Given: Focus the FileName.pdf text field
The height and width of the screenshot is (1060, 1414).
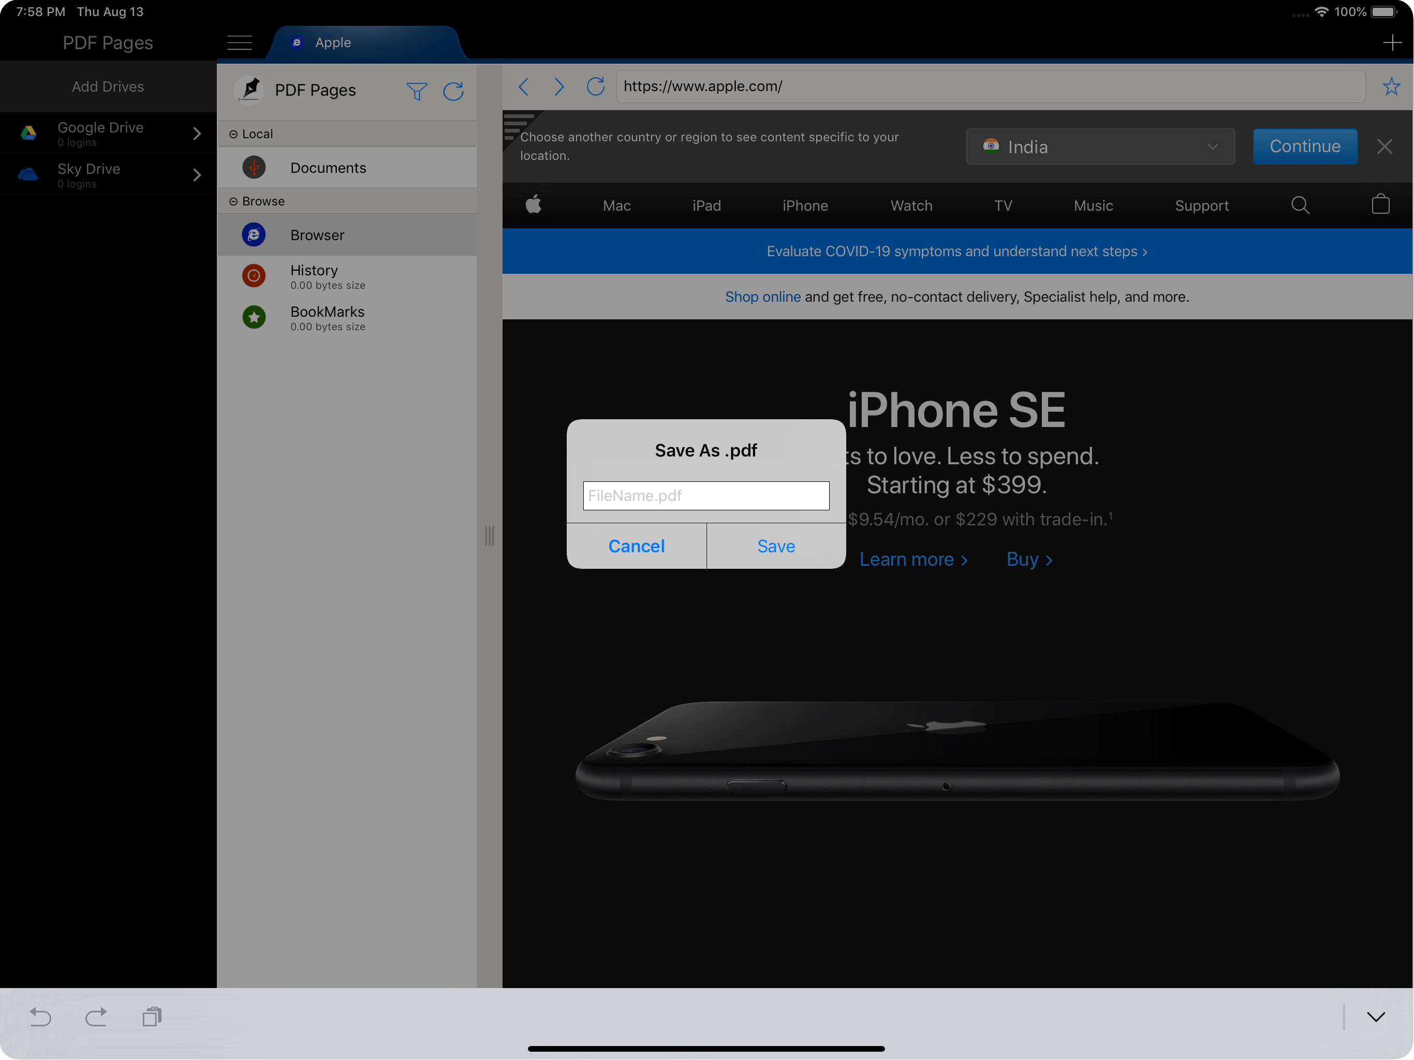Looking at the screenshot, I should pyautogui.click(x=706, y=495).
